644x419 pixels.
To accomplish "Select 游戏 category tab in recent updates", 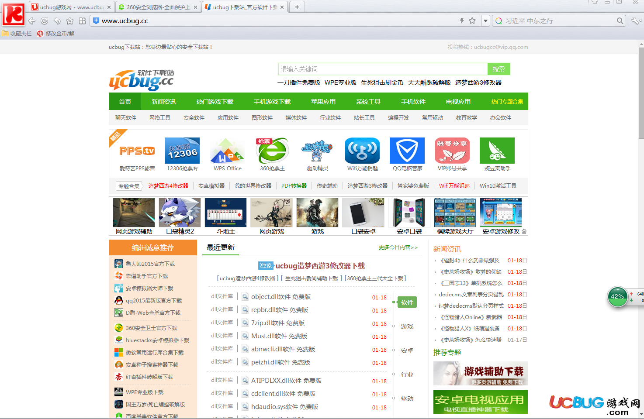I will [x=407, y=326].
